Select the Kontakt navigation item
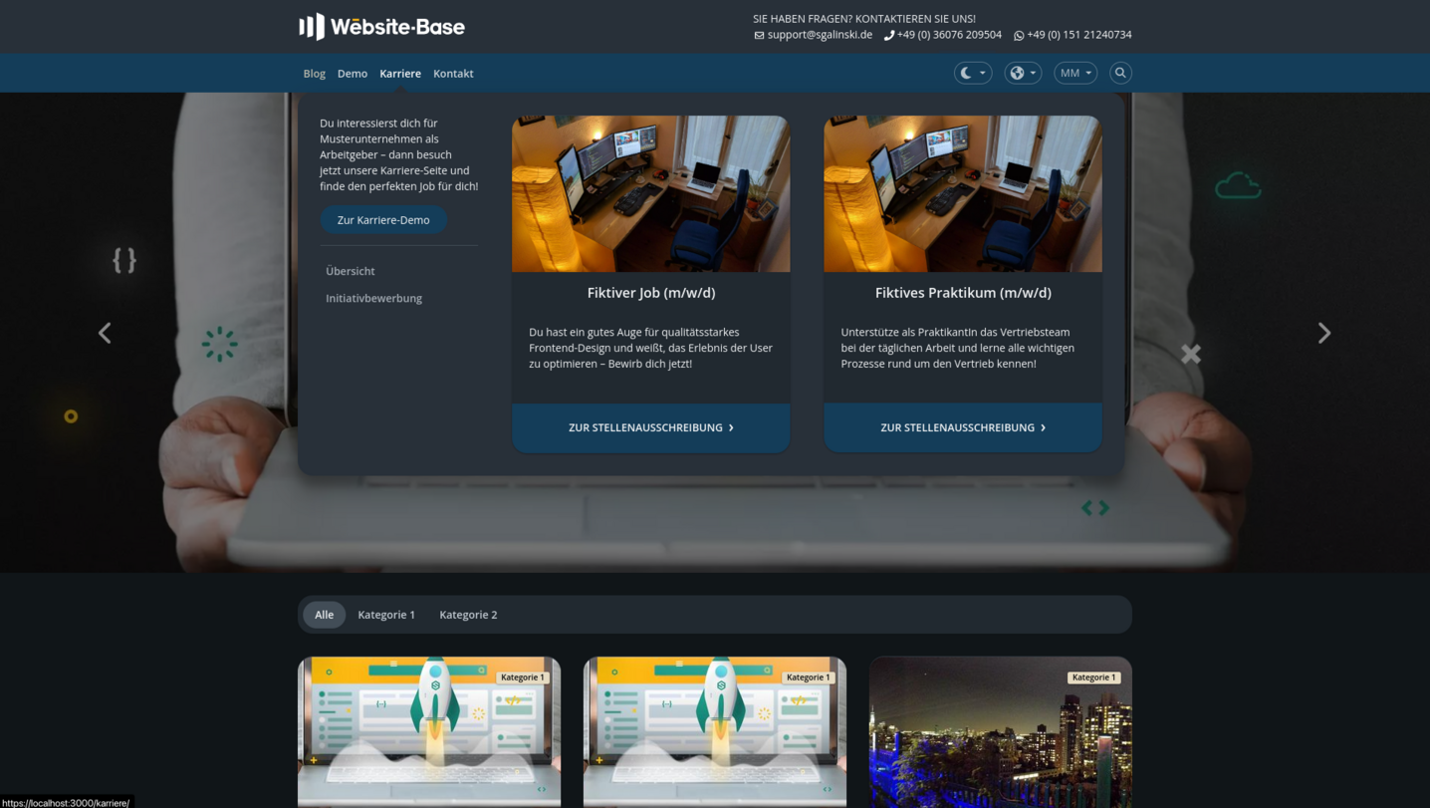Screen dimensions: 1430x808 (453, 73)
